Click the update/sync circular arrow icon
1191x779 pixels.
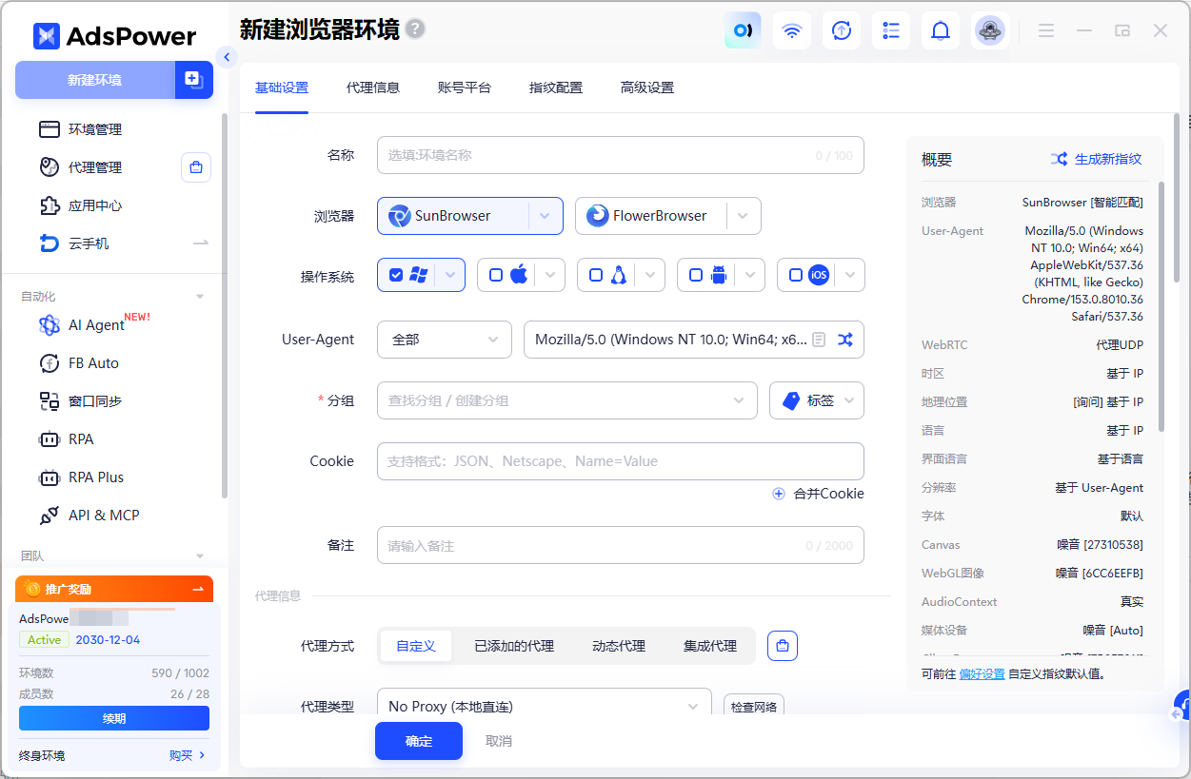(842, 30)
